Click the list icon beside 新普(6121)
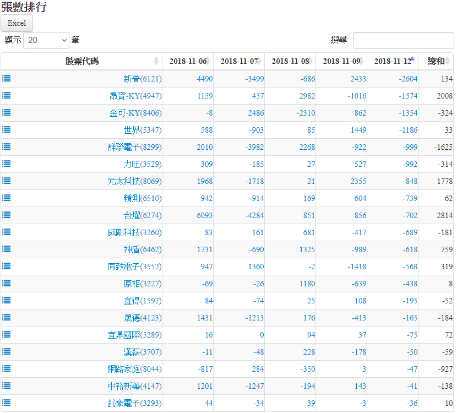Viewport: 457px width, 413px height. 7,79
